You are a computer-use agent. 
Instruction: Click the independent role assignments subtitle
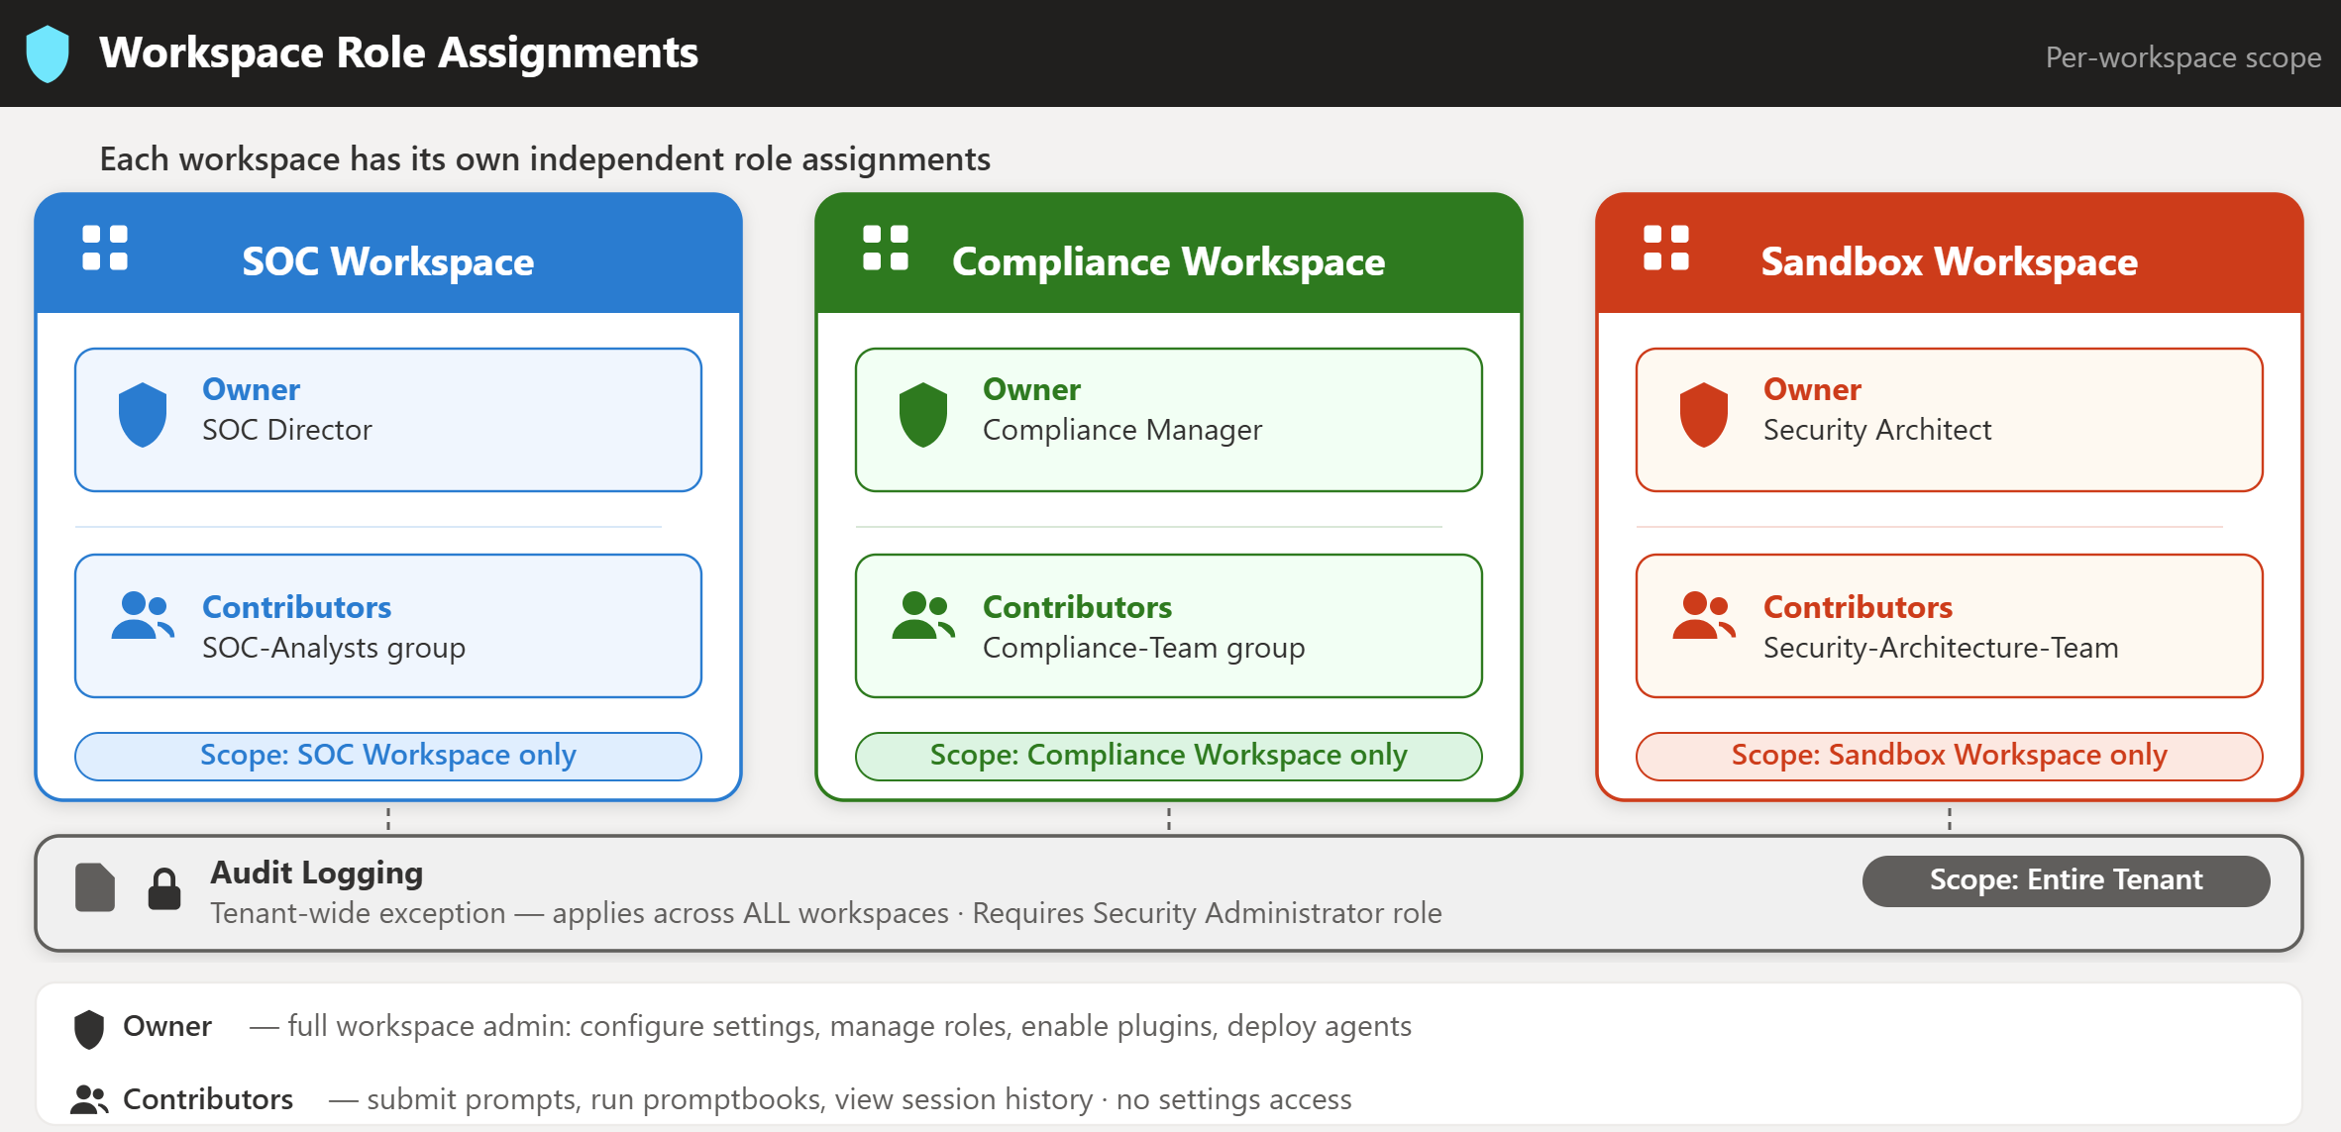pos(545,159)
